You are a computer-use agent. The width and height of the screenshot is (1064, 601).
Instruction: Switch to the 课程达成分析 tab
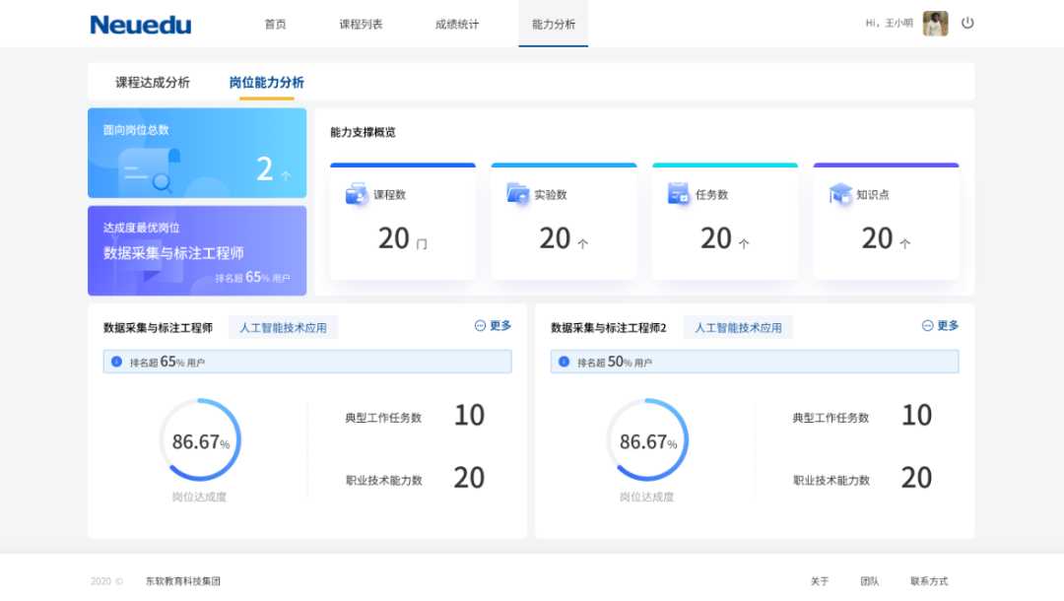(x=153, y=83)
